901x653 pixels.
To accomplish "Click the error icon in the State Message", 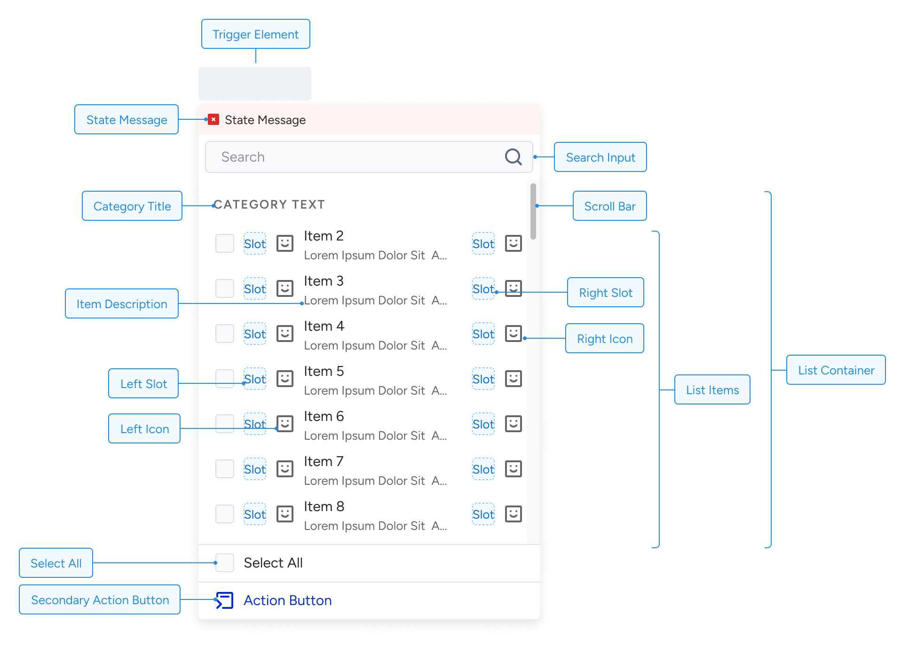I will coord(213,120).
